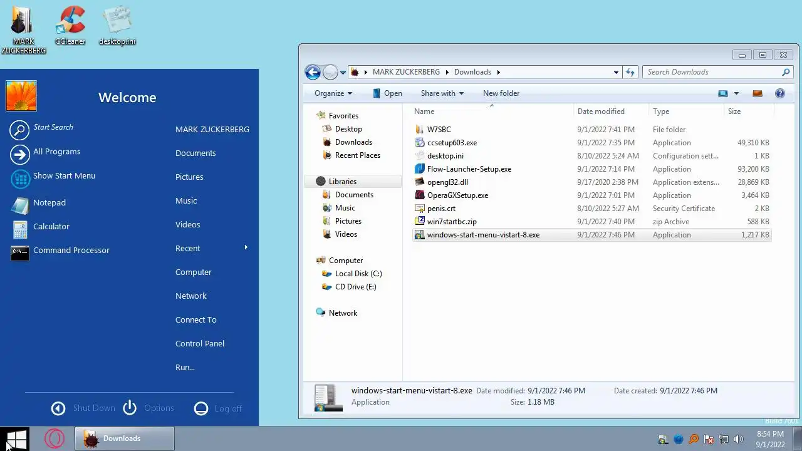
Task: Open the Explorer help icon
Action: [x=780, y=93]
